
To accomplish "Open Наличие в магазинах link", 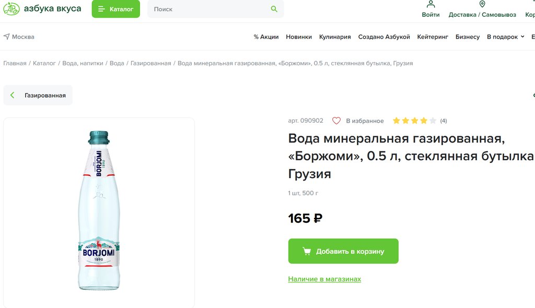I will coord(324,279).
